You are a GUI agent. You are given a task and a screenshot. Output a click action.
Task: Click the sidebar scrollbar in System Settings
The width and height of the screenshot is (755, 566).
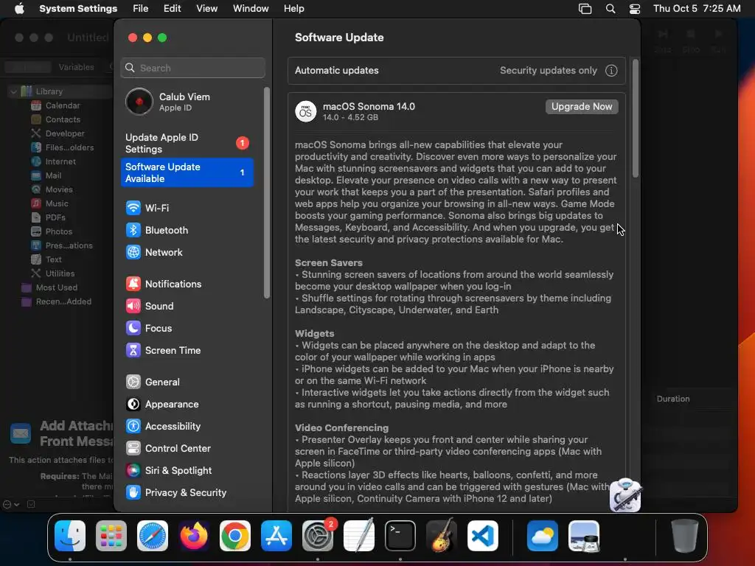click(267, 192)
